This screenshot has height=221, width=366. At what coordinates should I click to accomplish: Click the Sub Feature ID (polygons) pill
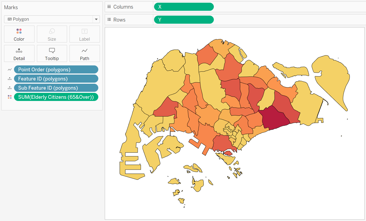[56, 88]
